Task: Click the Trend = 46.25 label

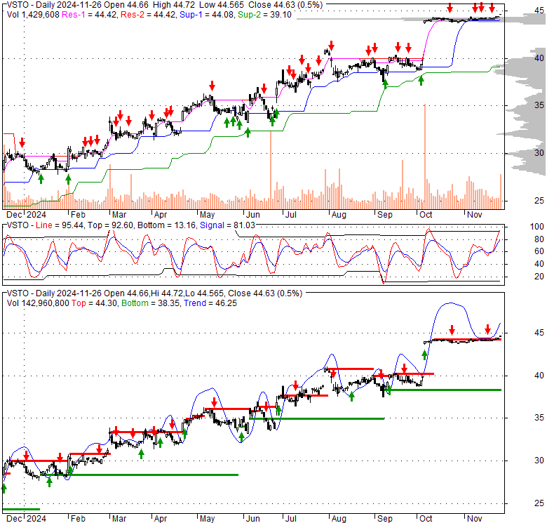Action: 210,303
